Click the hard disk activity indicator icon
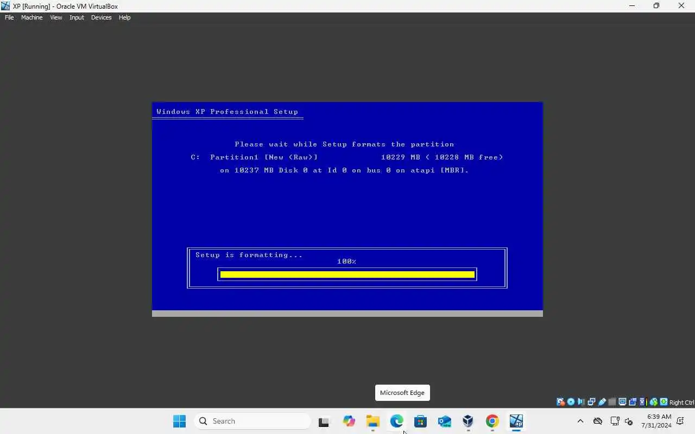The height and width of the screenshot is (434, 695). coord(560,402)
